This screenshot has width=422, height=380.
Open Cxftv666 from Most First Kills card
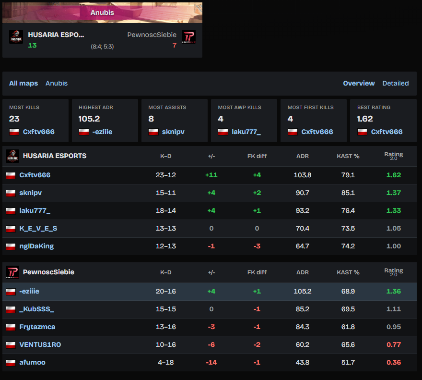(317, 132)
